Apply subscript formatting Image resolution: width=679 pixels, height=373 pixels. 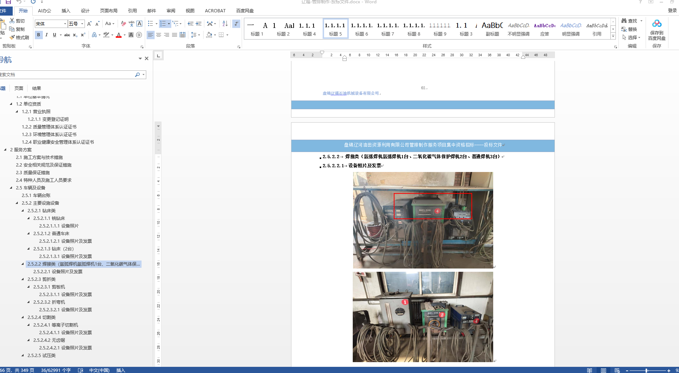[75, 35]
